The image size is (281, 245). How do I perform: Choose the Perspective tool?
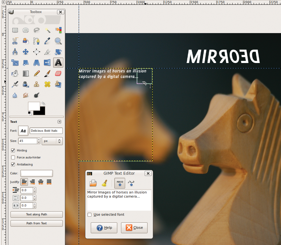pos(37,63)
